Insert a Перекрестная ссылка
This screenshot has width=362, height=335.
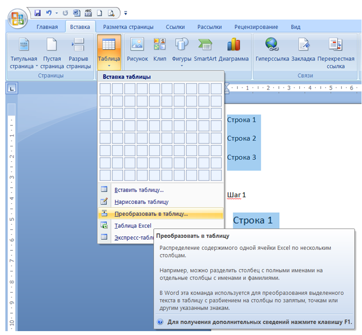336,53
